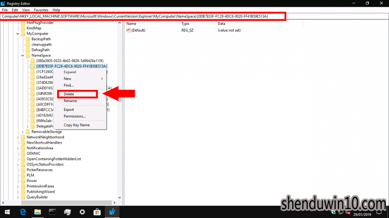Click the Windows Start button
This screenshot has height=218, width=389.
(7, 212)
